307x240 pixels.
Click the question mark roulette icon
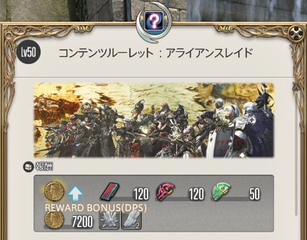(154, 21)
